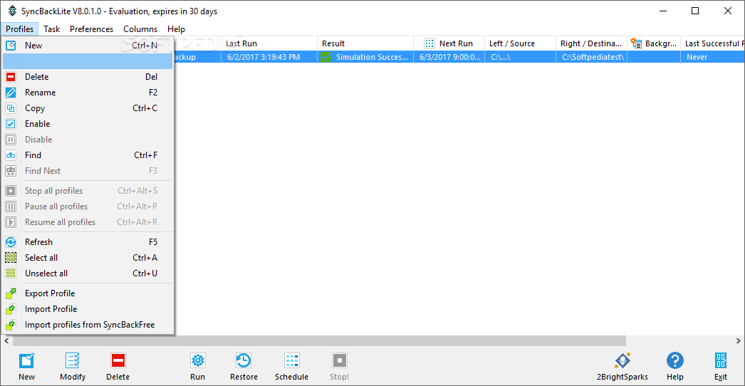Click the calendar icon in the Next Run header

(x=429, y=43)
